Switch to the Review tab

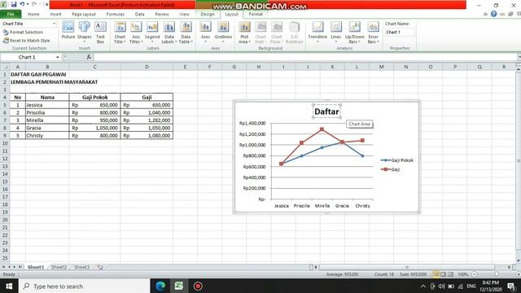point(162,15)
